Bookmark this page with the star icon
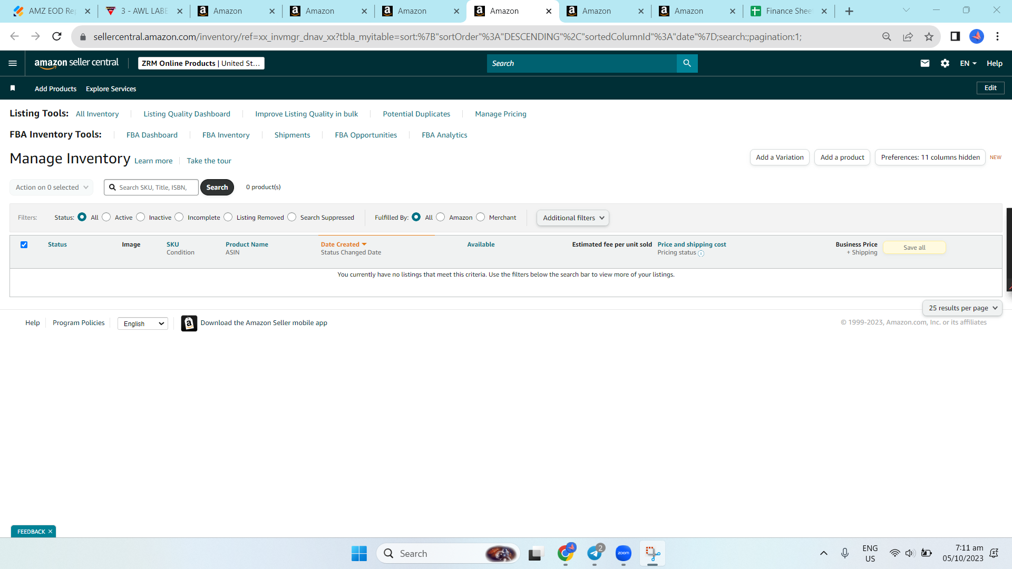 [x=929, y=36]
